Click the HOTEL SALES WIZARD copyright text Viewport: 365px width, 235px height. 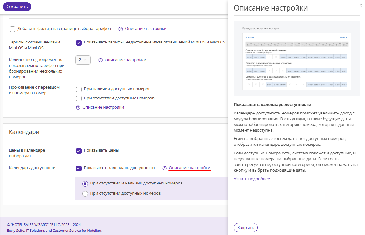click(x=44, y=225)
